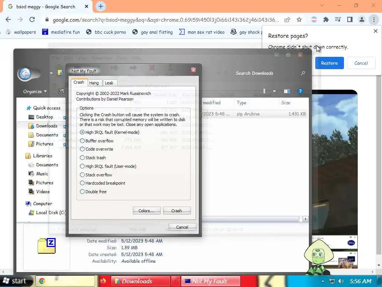
Task: Toggle the Explorer preview pane icon
Action: [287, 91]
